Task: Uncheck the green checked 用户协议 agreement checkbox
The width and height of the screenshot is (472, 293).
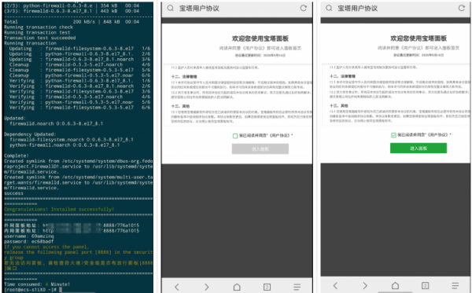Action: pos(393,135)
